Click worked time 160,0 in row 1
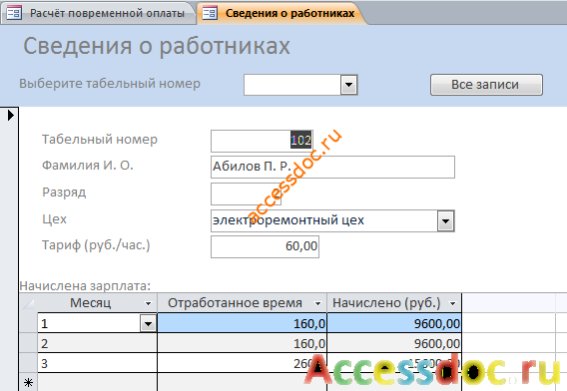 243,323
